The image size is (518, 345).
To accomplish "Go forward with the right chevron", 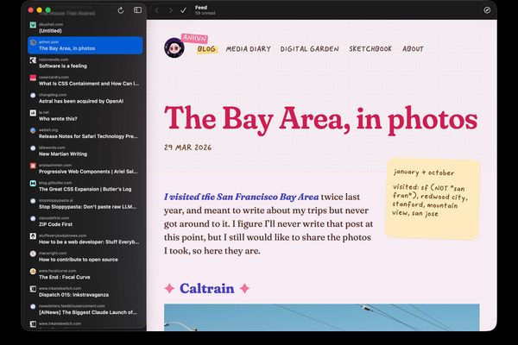I will click(170, 10).
